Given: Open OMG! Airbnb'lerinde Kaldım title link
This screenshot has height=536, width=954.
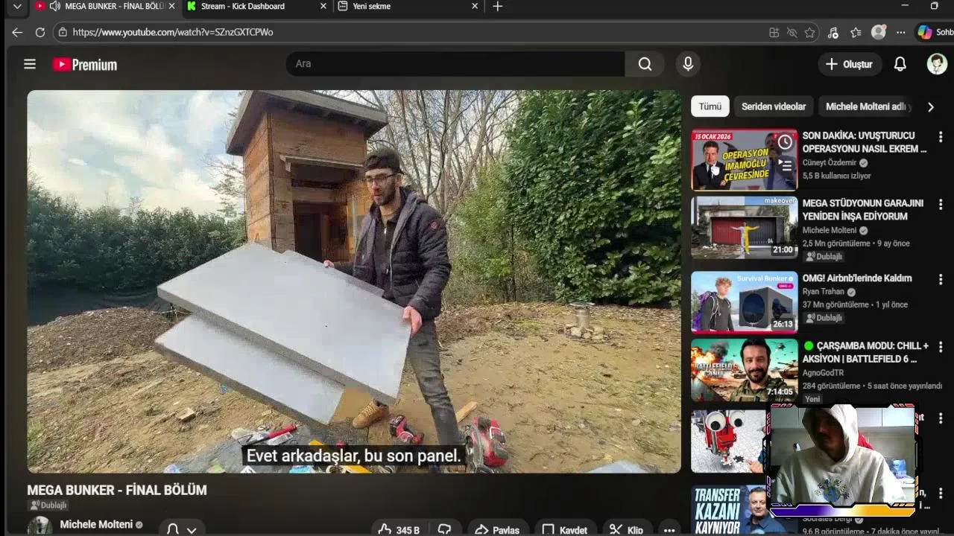Looking at the screenshot, I should tap(857, 278).
